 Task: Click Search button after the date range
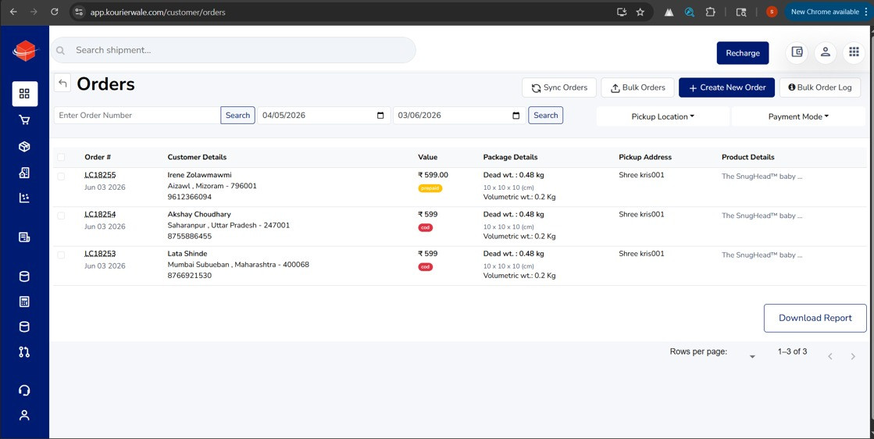tap(546, 116)
